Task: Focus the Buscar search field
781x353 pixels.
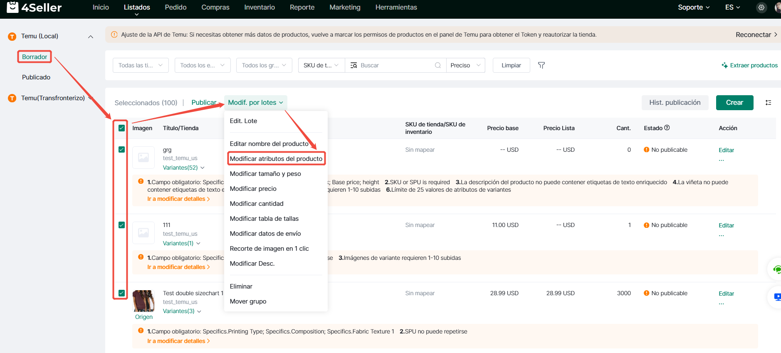Action: (395, 65)
